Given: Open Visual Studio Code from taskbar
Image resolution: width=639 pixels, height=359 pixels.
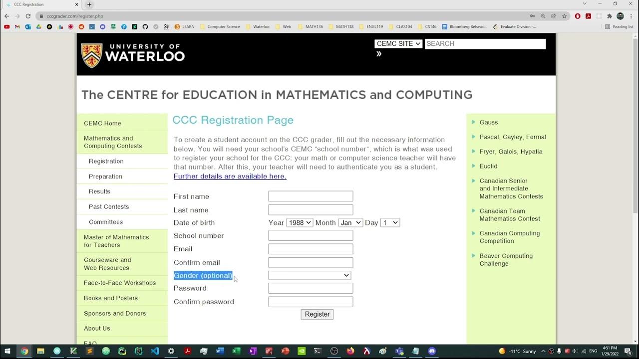Looking at the screenshot, I should (155, 351).
